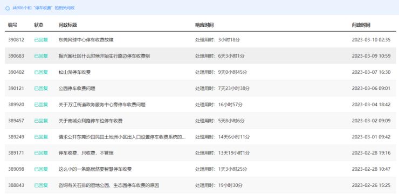Click the 响应时间 column header

[204, 25]
